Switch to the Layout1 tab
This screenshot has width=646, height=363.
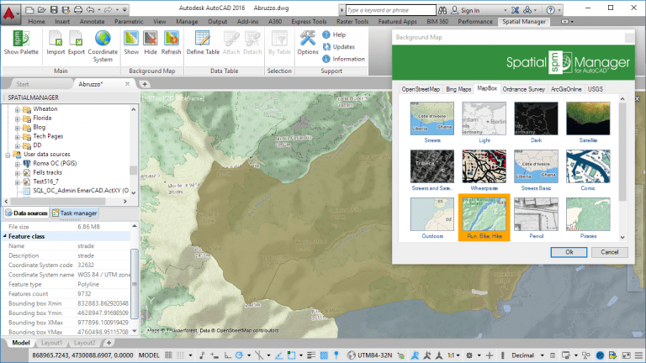tap(51, 343)
